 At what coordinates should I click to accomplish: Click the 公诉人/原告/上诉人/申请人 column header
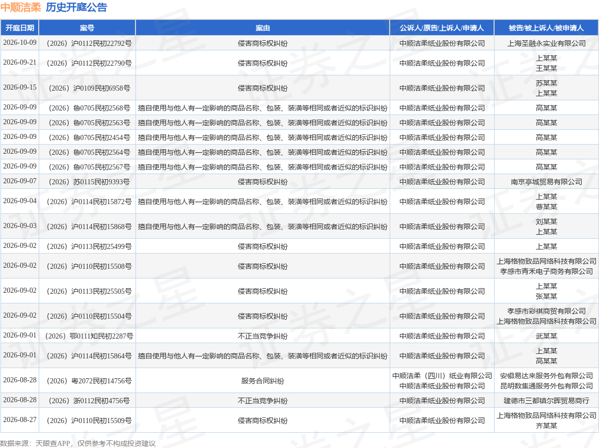click(x=442, y=28)
